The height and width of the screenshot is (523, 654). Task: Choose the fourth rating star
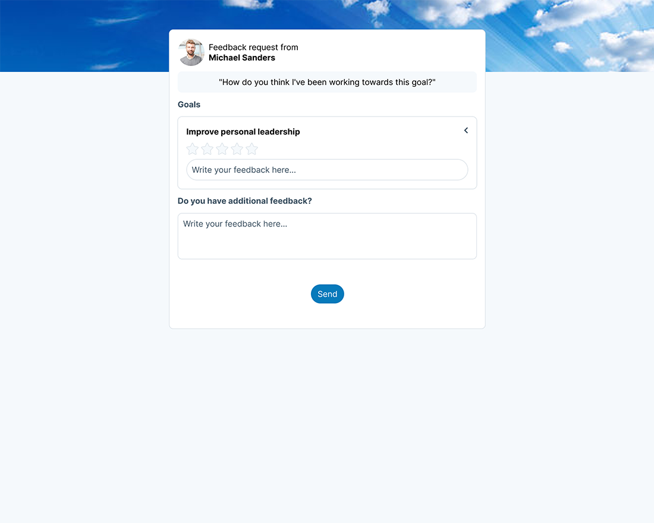tap(237, 149)
